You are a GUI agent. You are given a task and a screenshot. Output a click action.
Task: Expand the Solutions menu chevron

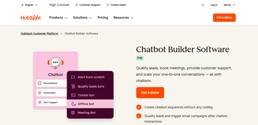coord(90,18)
